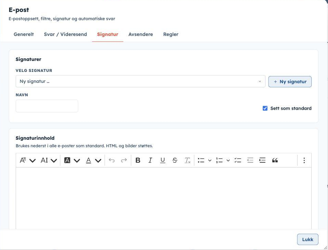Open the Regler tab
This screenshot has height=250, width=328.
pos(171,34)
